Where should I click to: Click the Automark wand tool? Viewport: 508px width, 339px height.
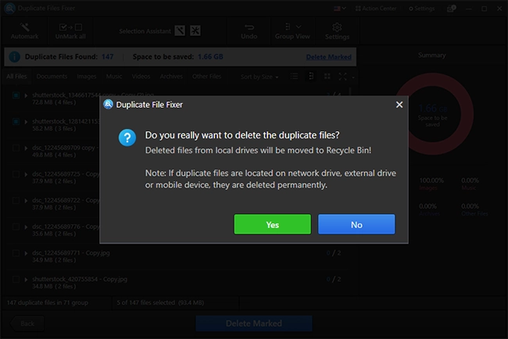point(25,31)
